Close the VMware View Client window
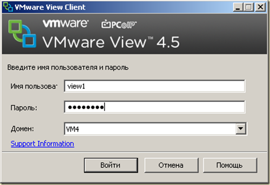This screenshot has height=185, width=270. coord(260,7)
